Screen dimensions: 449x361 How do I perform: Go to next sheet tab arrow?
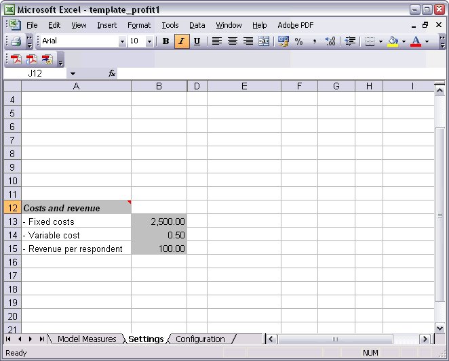(x=31, y=339)
